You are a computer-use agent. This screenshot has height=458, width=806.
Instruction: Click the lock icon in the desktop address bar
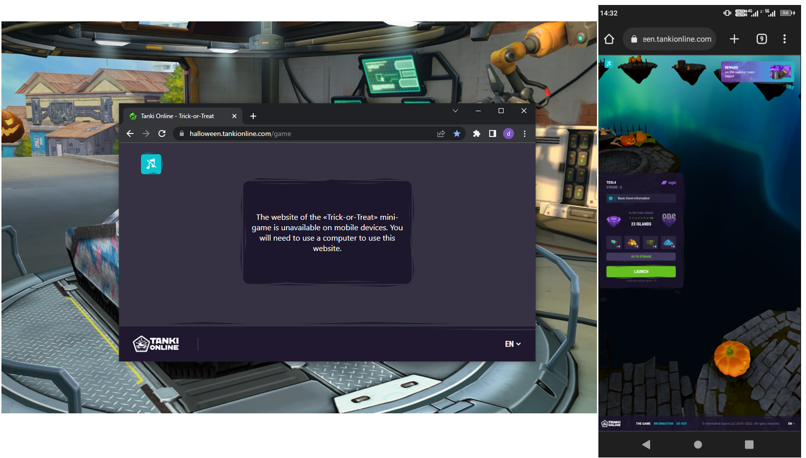[181, 133]
